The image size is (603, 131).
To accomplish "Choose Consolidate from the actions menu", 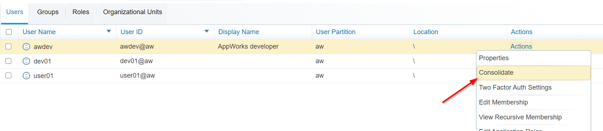I will click(x=533, y=73).
